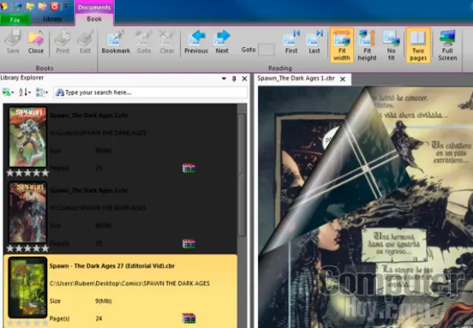Image resolution: width=473 pixels, height=328 pixels.
Task: Toggle the Two pages view
Action: click(x=418, y=44)
